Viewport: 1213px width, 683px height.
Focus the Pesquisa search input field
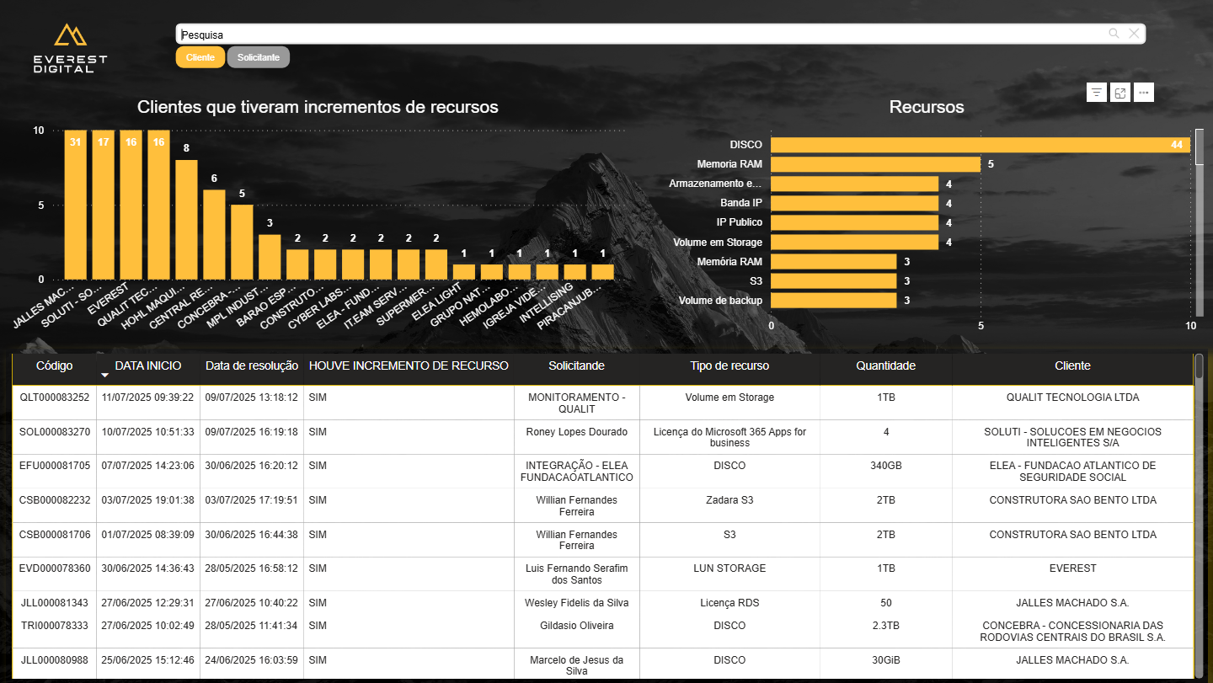pos(640,35)
